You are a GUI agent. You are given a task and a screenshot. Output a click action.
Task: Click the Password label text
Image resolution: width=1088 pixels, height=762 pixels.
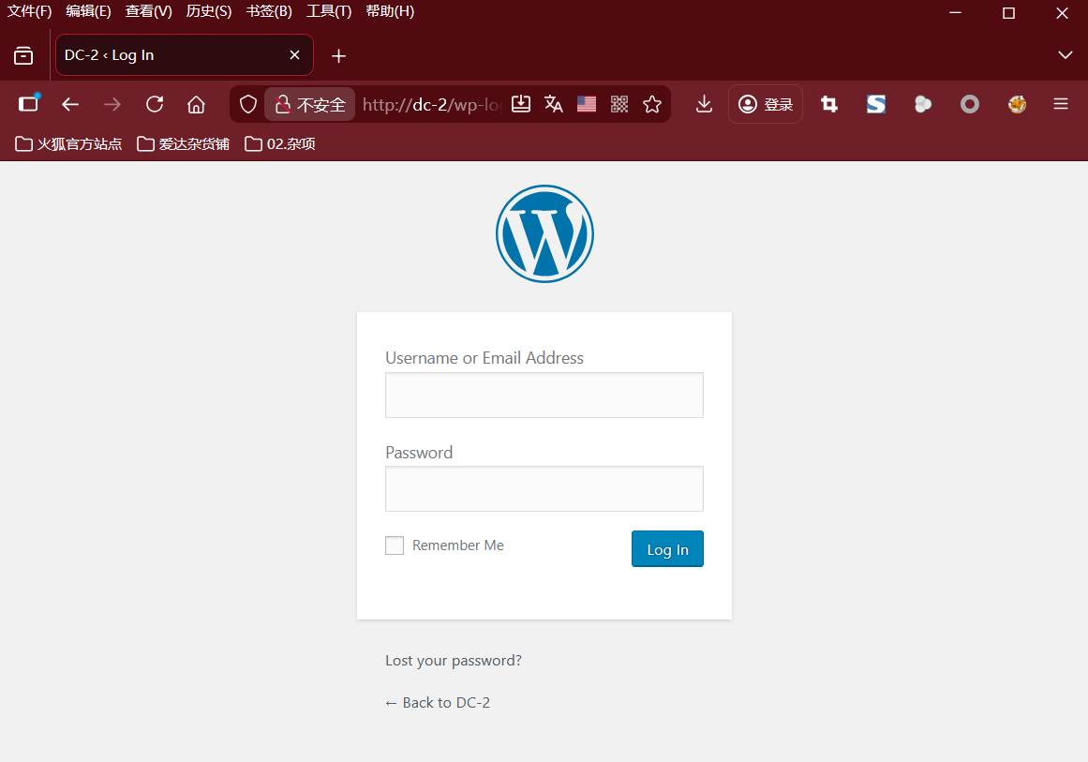tap(419, 453)
